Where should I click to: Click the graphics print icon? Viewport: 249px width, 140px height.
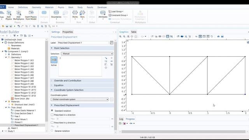point(222,37)
